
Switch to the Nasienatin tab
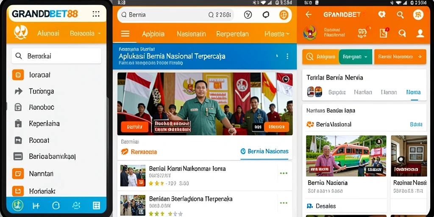191,34
